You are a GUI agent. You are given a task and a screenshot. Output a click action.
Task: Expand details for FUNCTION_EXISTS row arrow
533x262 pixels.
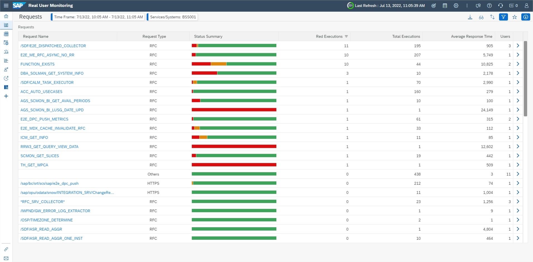point(518,64)
